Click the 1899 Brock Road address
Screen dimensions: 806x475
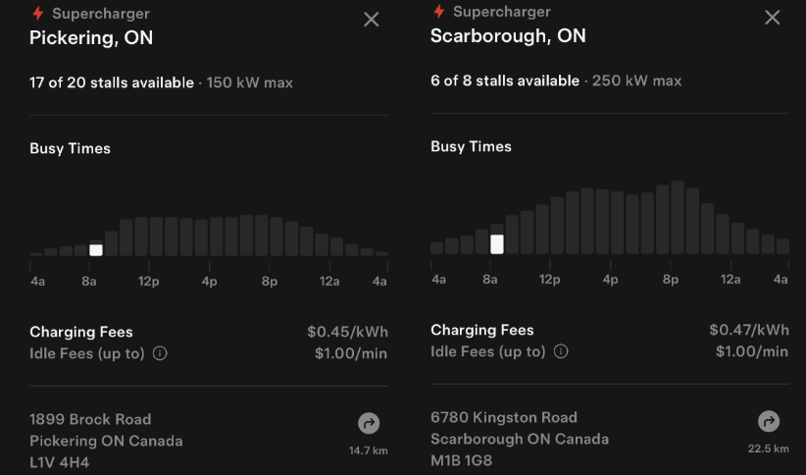(90, 419)
